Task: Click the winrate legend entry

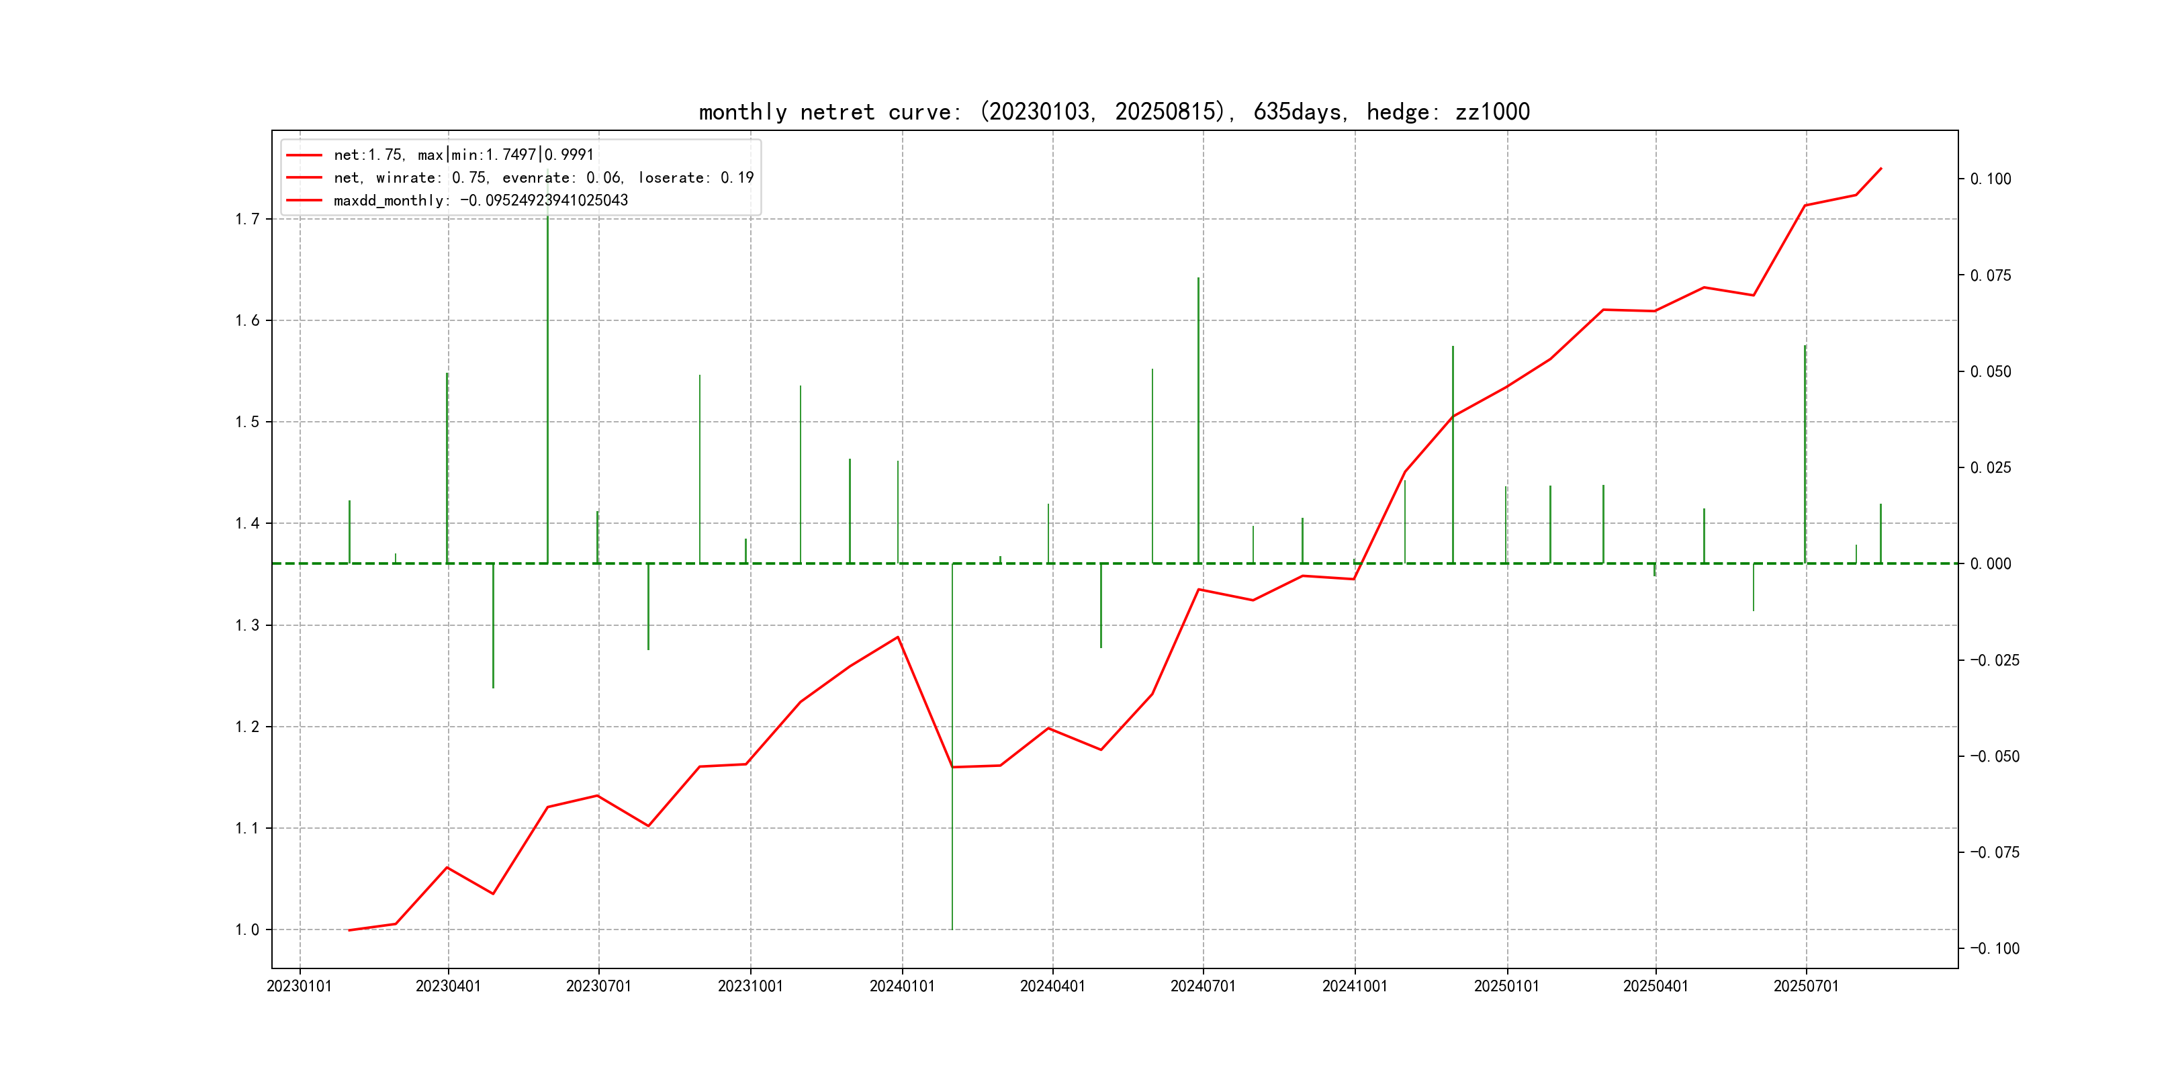Action: 543,177
